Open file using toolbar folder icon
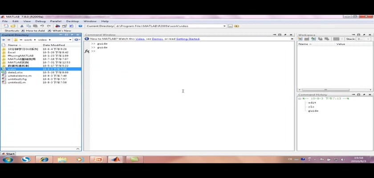 [13, 26]
